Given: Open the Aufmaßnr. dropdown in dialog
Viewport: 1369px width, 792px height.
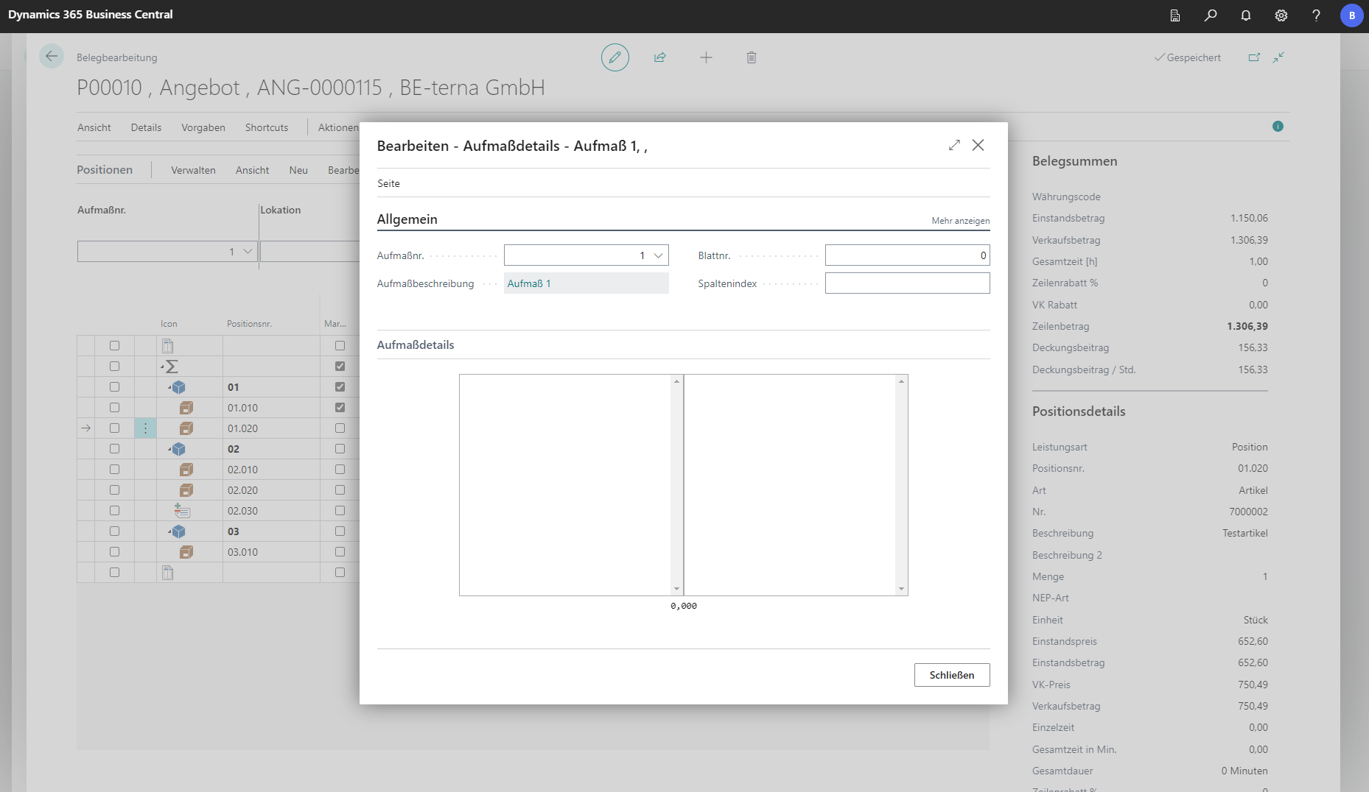Looking at the screenshot, I should [x=659, y=255].
